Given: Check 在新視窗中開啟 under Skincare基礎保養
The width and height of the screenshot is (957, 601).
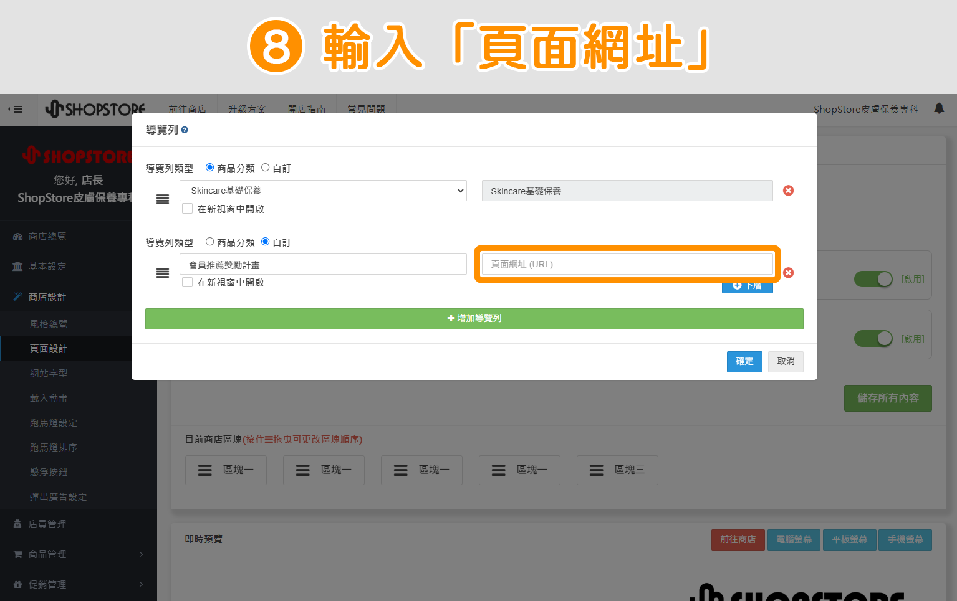Looking at the screenshot, I should pos(187,209).
